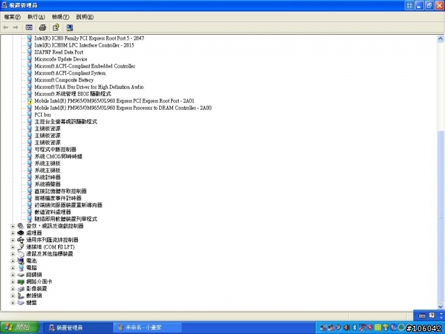Click the language bar help icon
The width and height of the screenshot is (445, 334).
(x=432, y=315)
